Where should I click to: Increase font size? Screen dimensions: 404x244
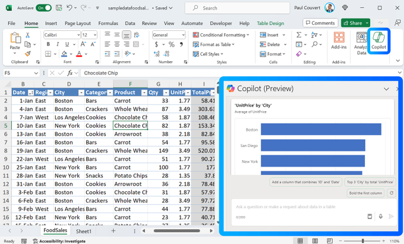coord(84,45)
